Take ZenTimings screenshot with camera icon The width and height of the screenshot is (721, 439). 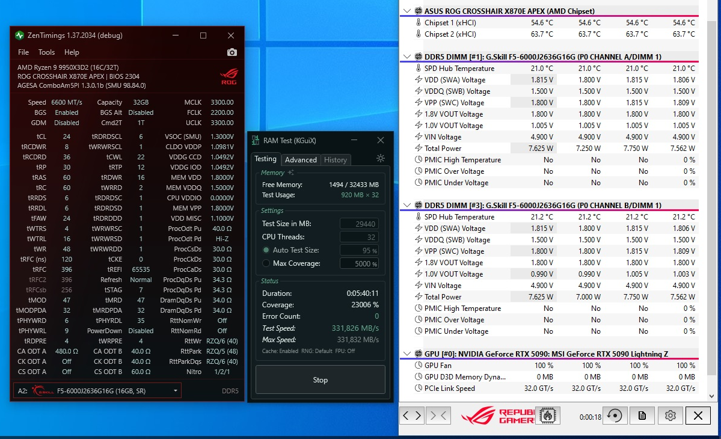click(232, 52)
